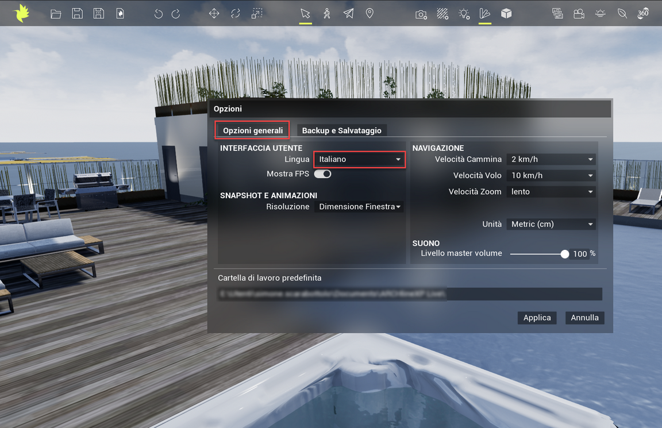
Task: Open the light bulb lighting settings icon
Action: (x=464, y=14)
